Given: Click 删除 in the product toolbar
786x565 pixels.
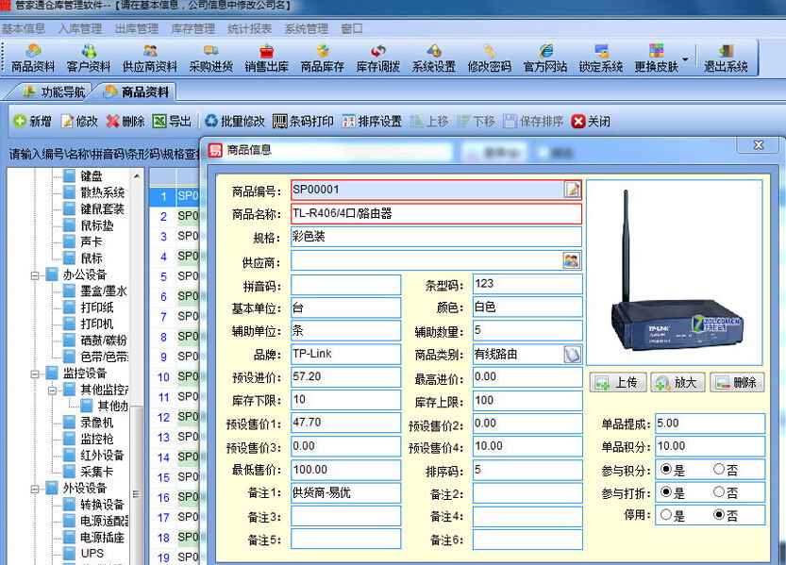Looking at the screenshot, I should coord(125,122).
